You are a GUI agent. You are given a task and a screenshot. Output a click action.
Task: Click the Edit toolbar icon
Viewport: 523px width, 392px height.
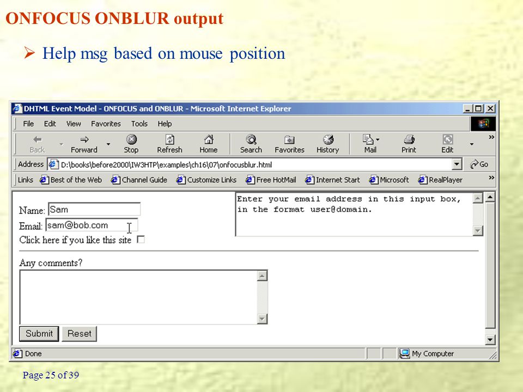coord(447,139)
